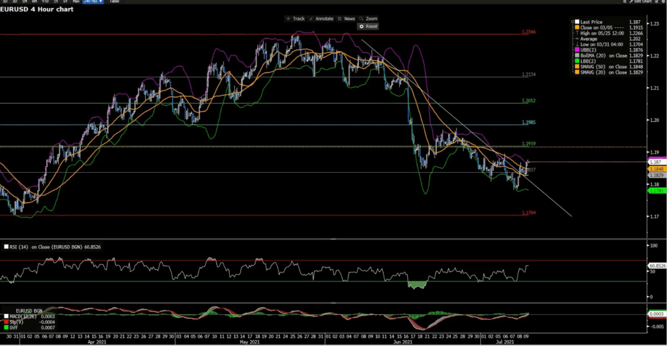The image size is (667, 346).
Task: Select the YTD time range tab
Action: click(x=45, y=1)
